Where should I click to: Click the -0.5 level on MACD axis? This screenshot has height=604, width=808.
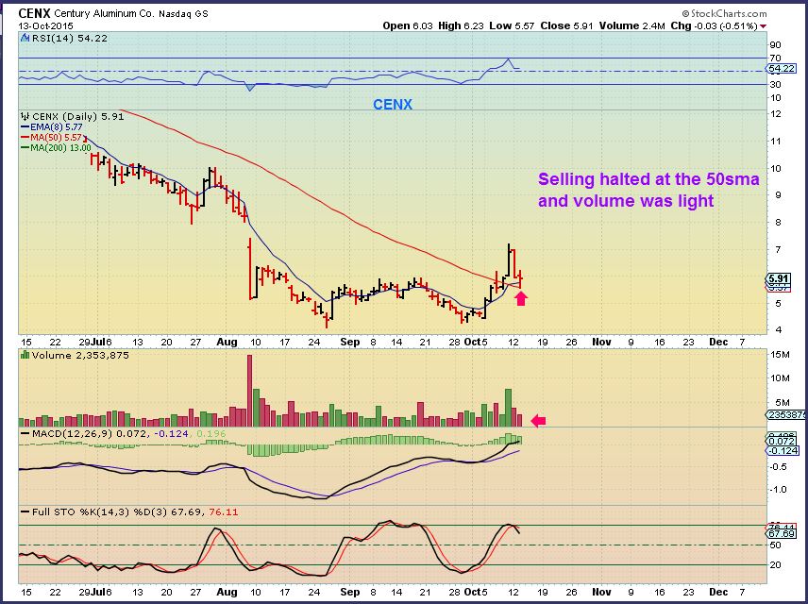pos(778,467)
